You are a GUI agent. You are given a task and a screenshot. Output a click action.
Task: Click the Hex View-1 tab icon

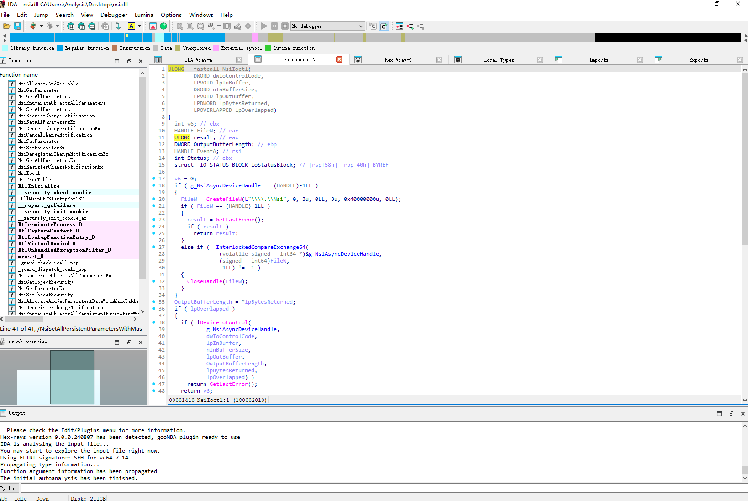point(358,60)
